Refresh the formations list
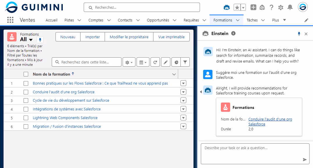313x168 pixels. point(155,62)
